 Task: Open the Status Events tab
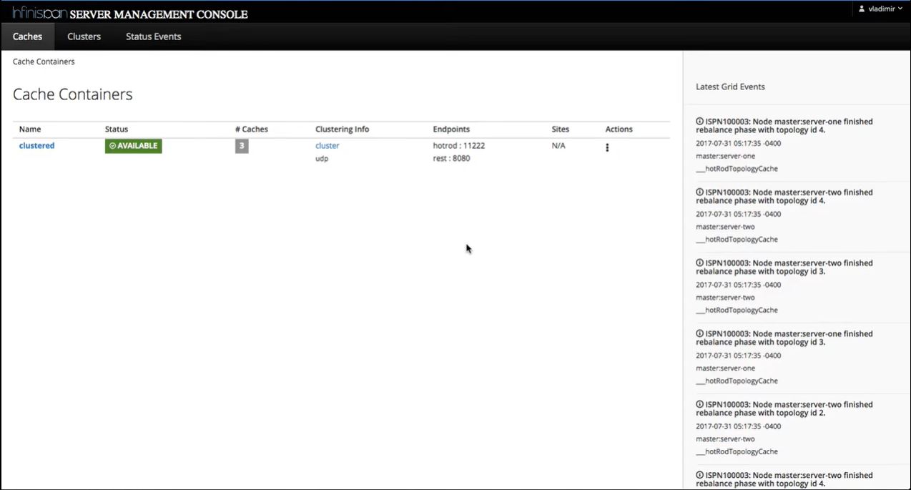pyautogui.click(x=153, y=36)
